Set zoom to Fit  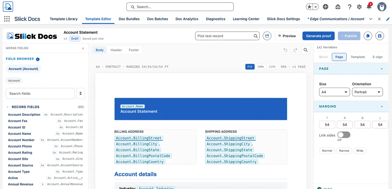250,67
